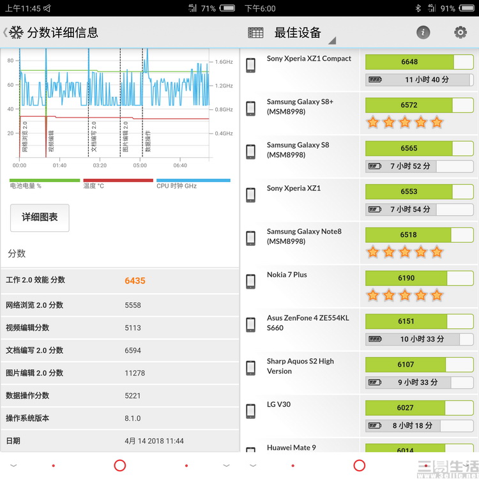Select the 网络浏览 2.0 分数 row

120,305
